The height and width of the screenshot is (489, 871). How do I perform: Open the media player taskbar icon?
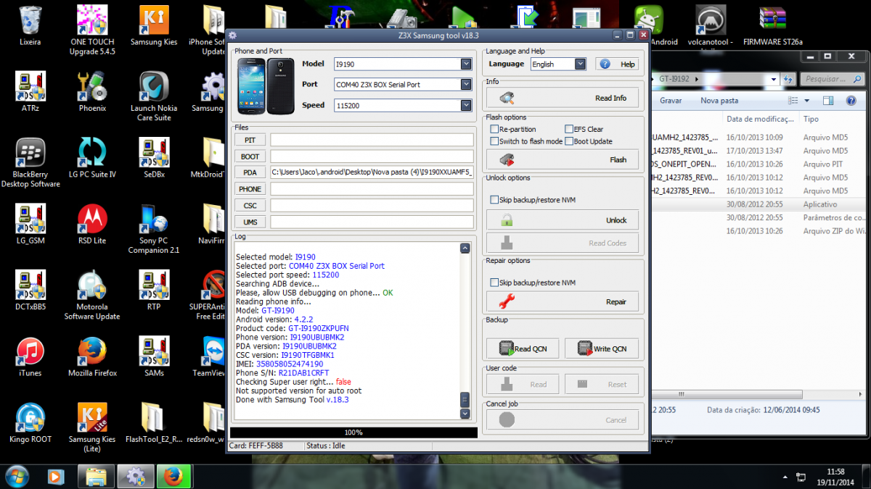(x=55, y=476)
